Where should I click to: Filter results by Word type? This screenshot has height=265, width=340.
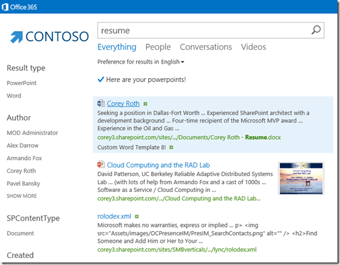[x=14, y=96]
